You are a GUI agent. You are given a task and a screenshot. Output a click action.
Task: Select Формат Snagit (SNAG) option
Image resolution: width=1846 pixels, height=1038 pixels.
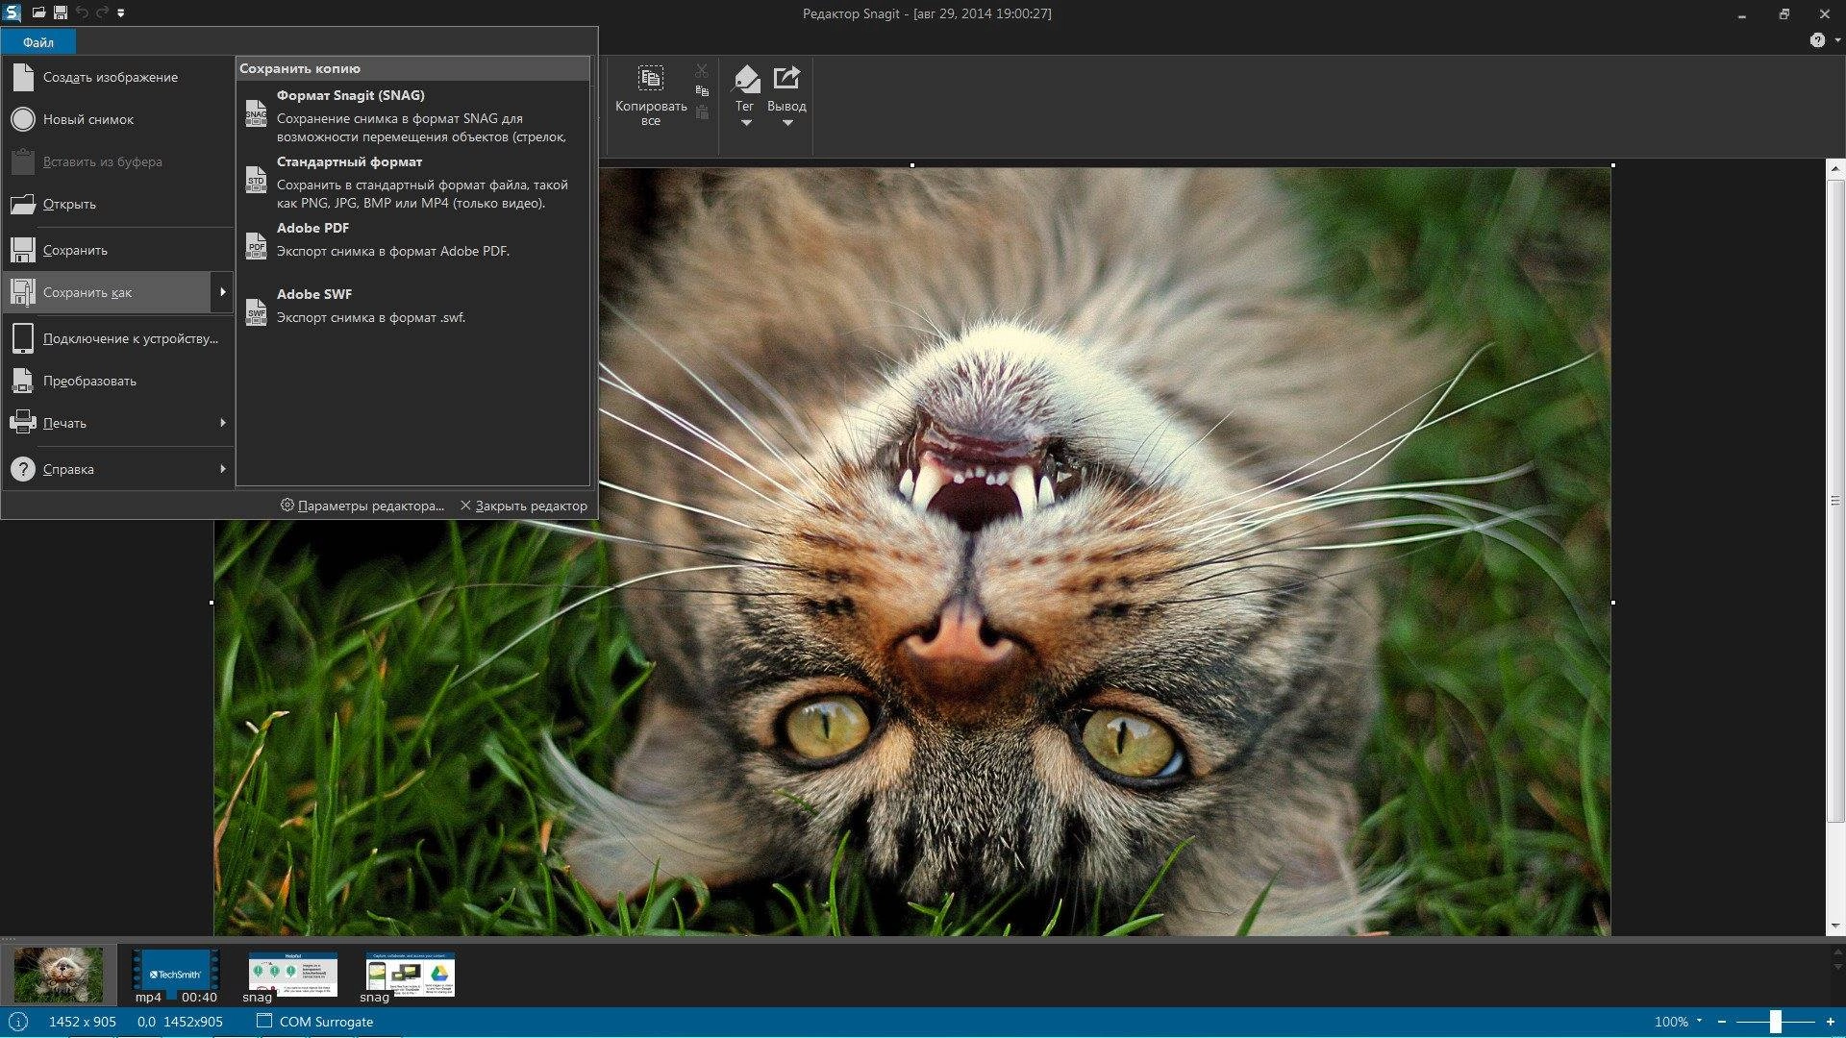412,115
